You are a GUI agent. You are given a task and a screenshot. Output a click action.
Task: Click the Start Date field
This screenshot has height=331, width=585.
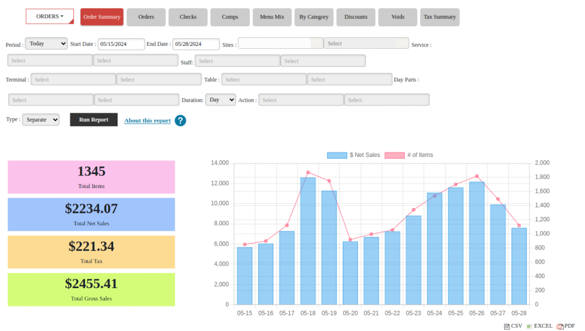pos(121,44)
